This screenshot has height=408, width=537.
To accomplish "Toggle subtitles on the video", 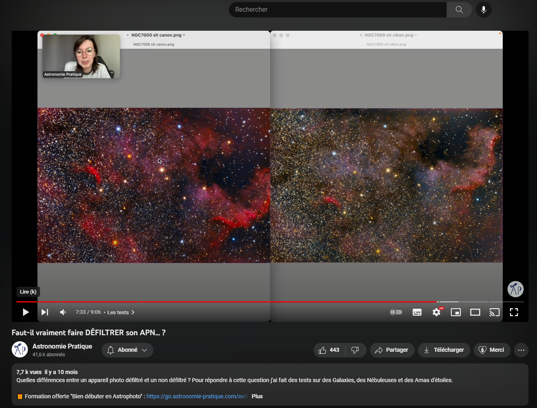I will [x=417, y=312].
